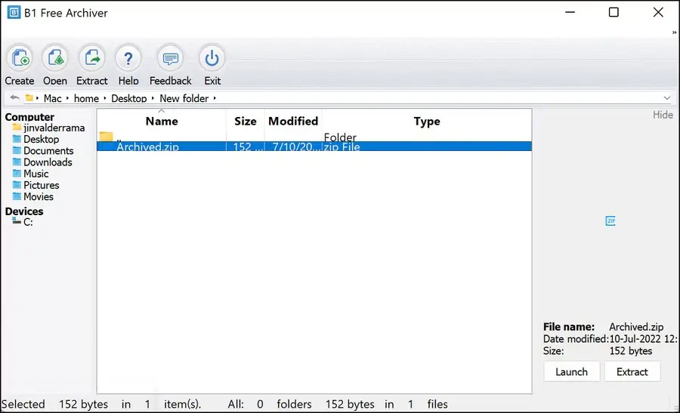Viewport: 680px width, 413px height.
Task: Sort files by the Name column
Action: click(162, 122)
